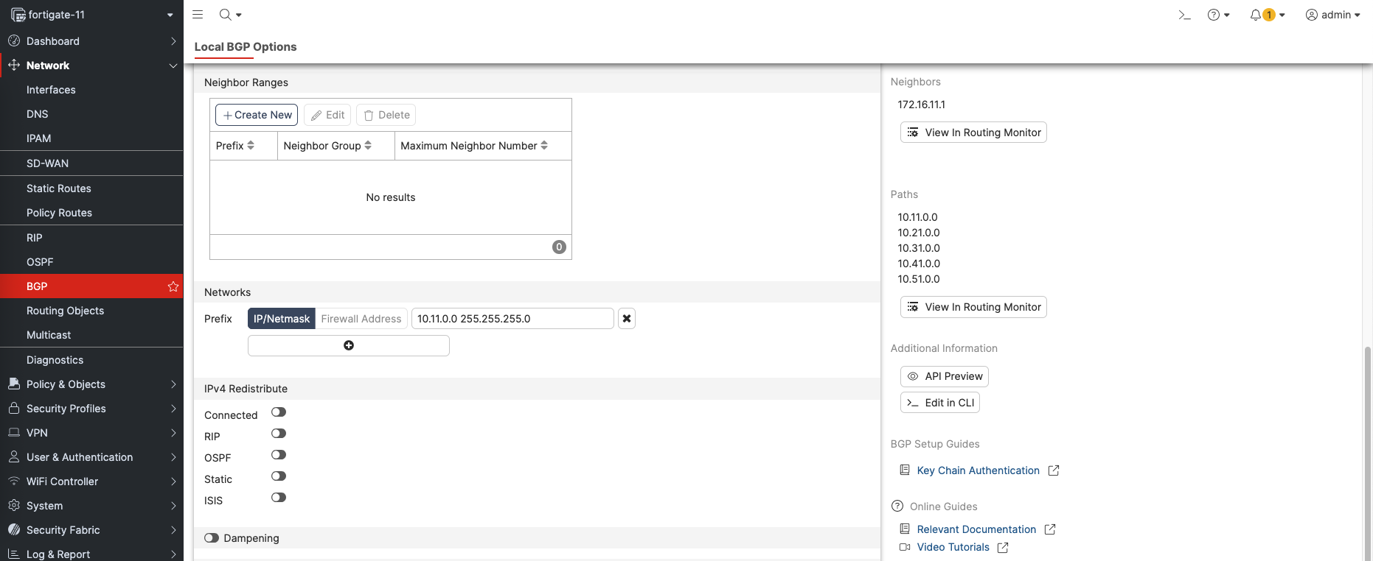Open the CLI console icon in header
This screenshot has height=561, width=1373.
(1184, 15)
